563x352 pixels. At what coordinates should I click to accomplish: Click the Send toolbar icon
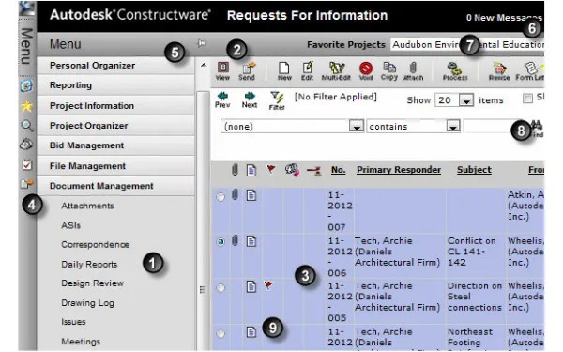247,70
